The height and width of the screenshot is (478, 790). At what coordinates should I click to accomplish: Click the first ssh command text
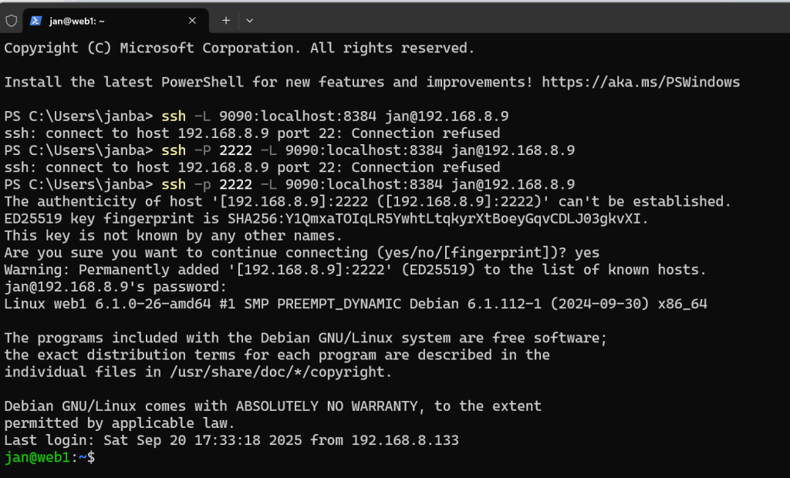(x=173, y=116)
